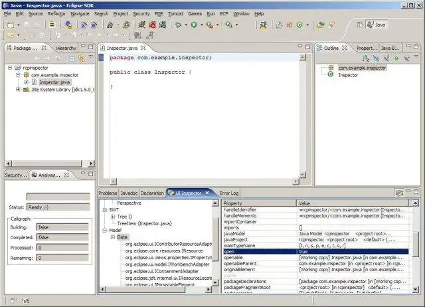The height and width of the screenshot is (307, 425).
Task: Collapse the rcpinspector project node
Action: coord(10,68)
